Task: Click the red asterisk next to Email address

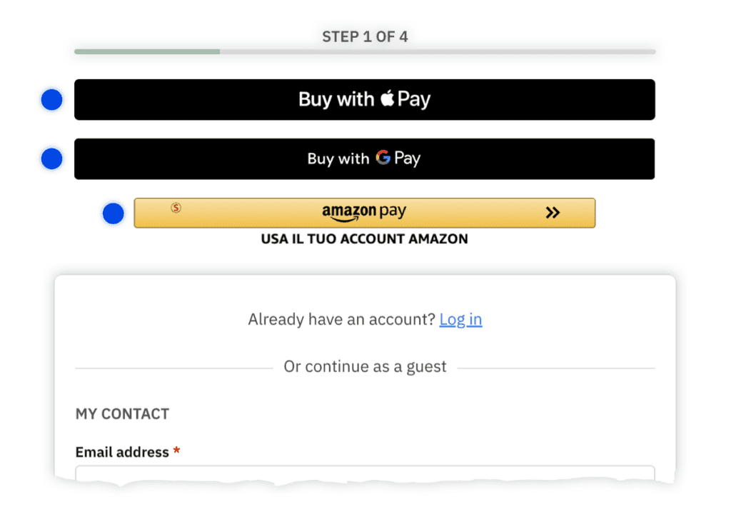Action: click(176, 451)
